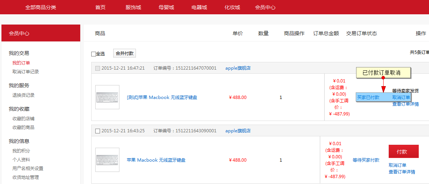
Task: Open apple旗舰店 link of order 1512211647070001
Action: coord(238,68)
